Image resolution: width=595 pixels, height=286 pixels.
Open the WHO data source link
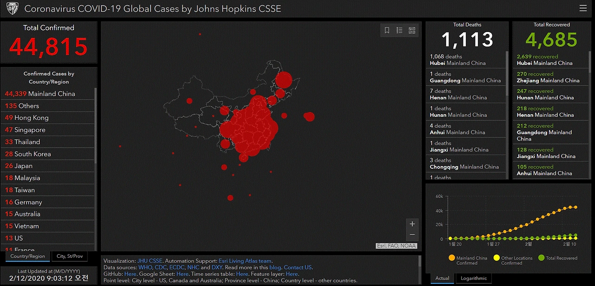[x=145, y=267]
